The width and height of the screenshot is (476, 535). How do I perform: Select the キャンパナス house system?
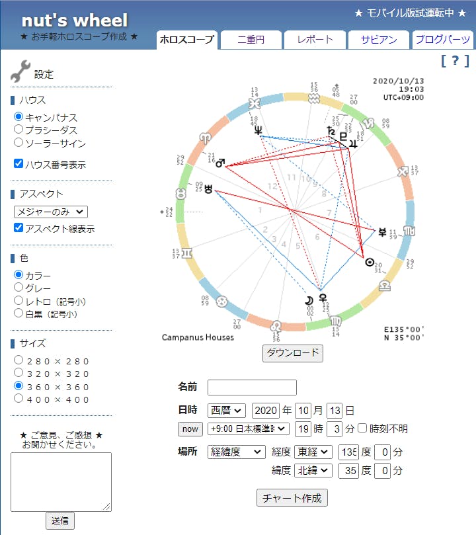(x=19, y=116)
